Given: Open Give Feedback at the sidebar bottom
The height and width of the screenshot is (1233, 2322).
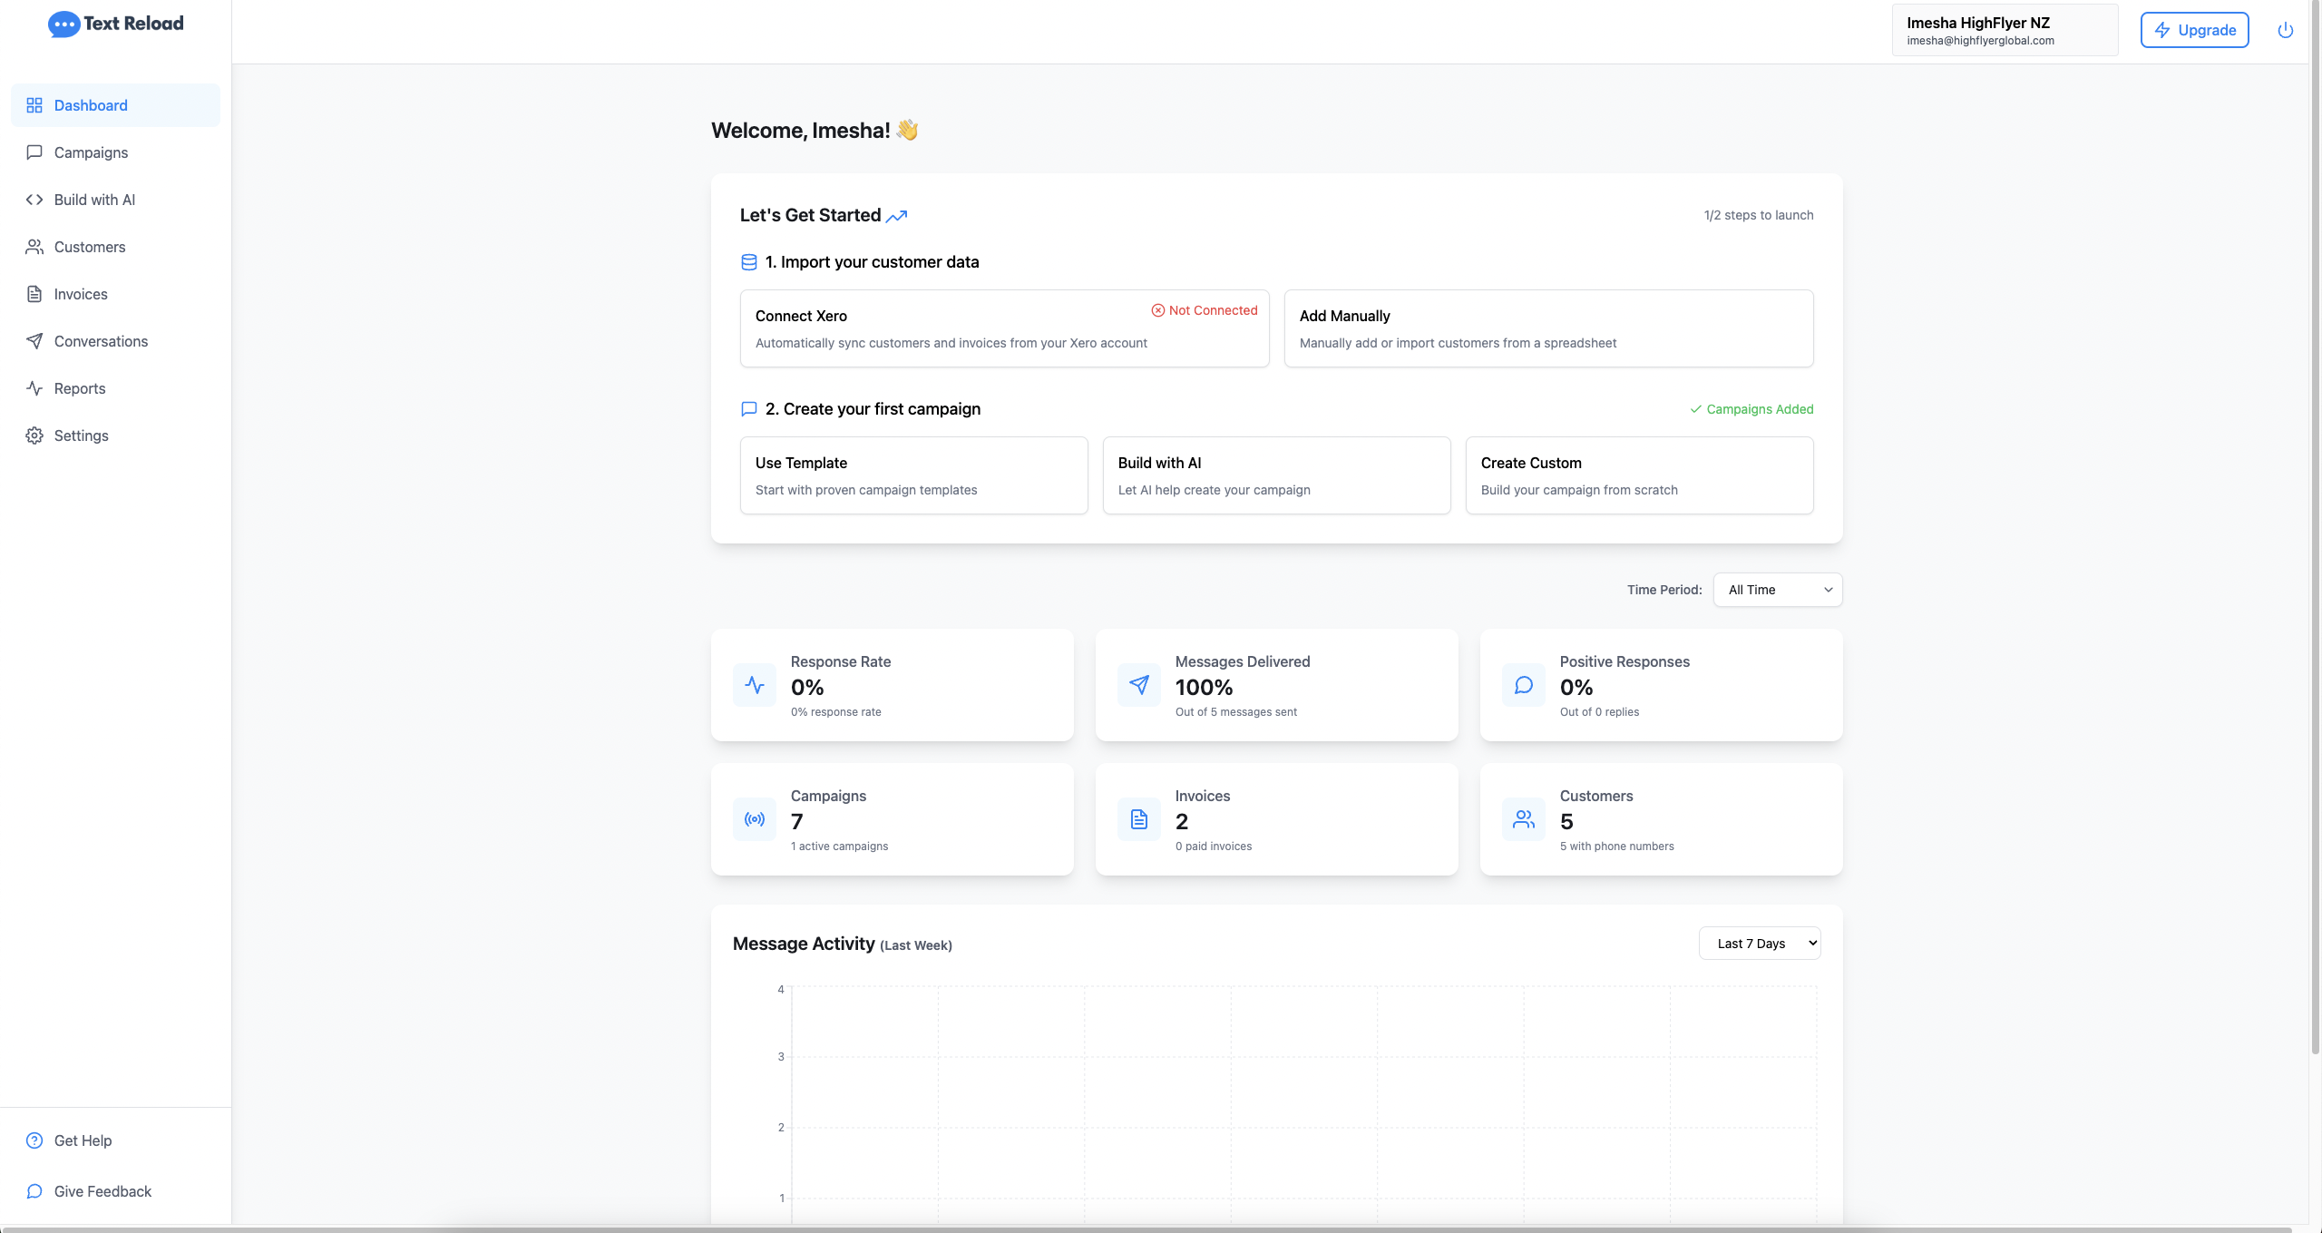Looking at the screenshot, I should (x=102, y=1191).
